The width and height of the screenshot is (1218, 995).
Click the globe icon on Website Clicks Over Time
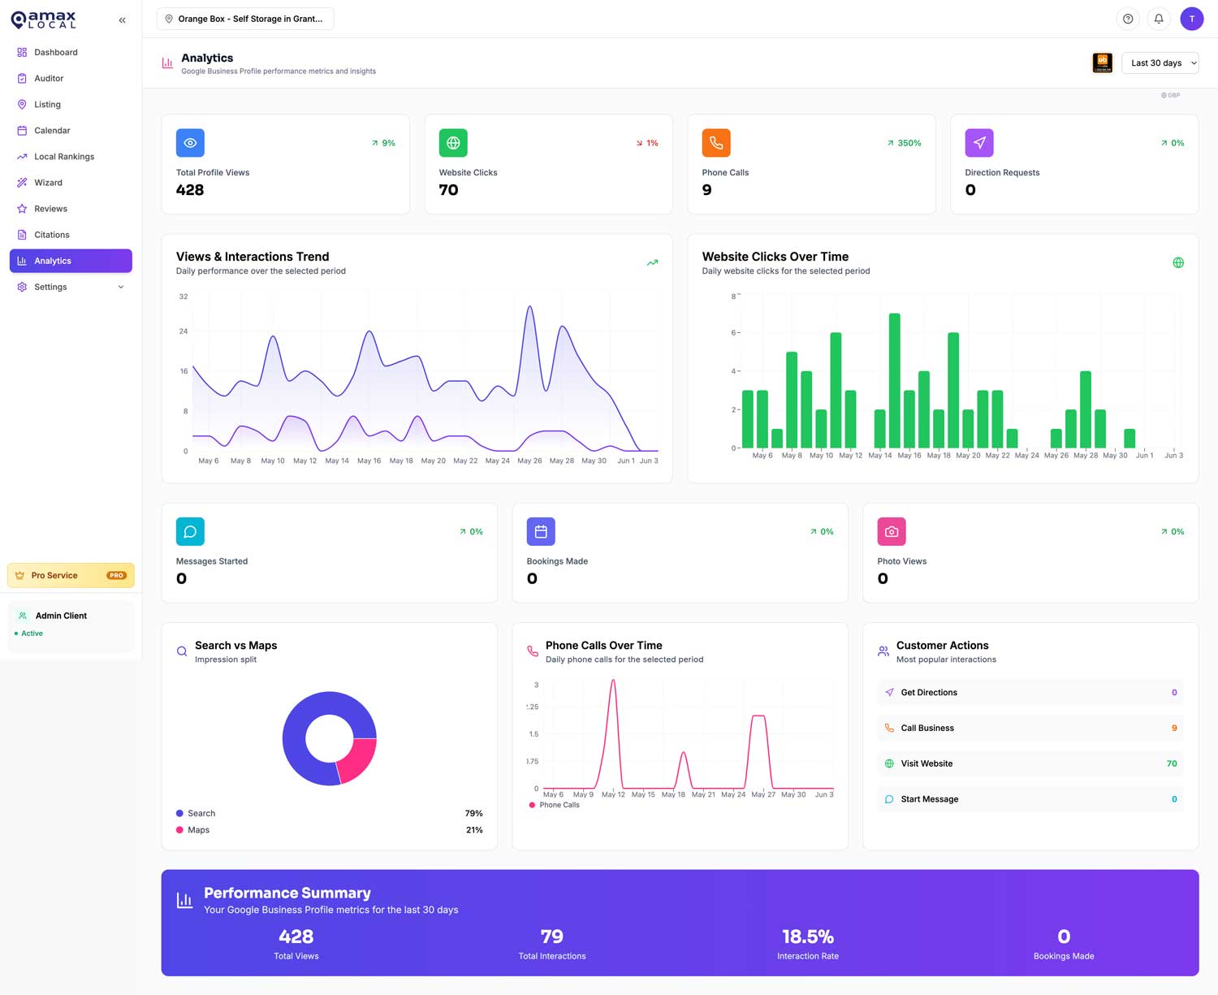point(1178,262)
